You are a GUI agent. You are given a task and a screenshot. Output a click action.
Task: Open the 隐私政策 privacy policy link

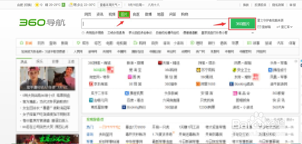click(278, 5)
